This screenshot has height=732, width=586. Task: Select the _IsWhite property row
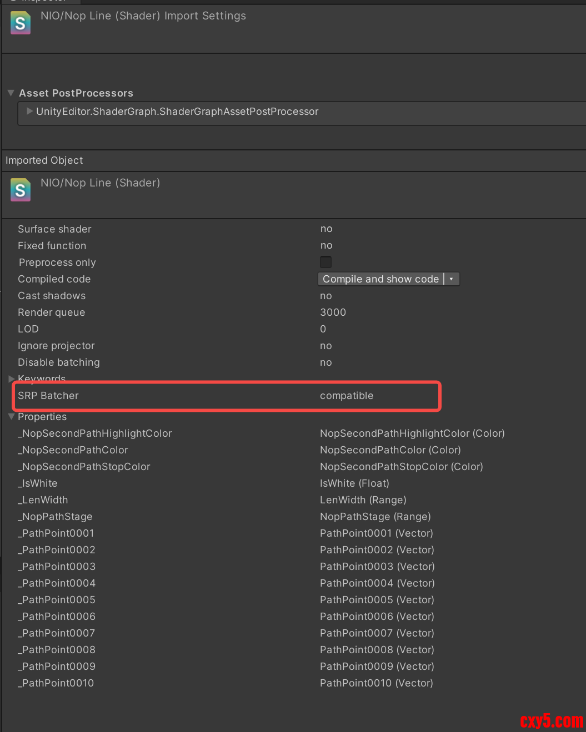(38, 483)
